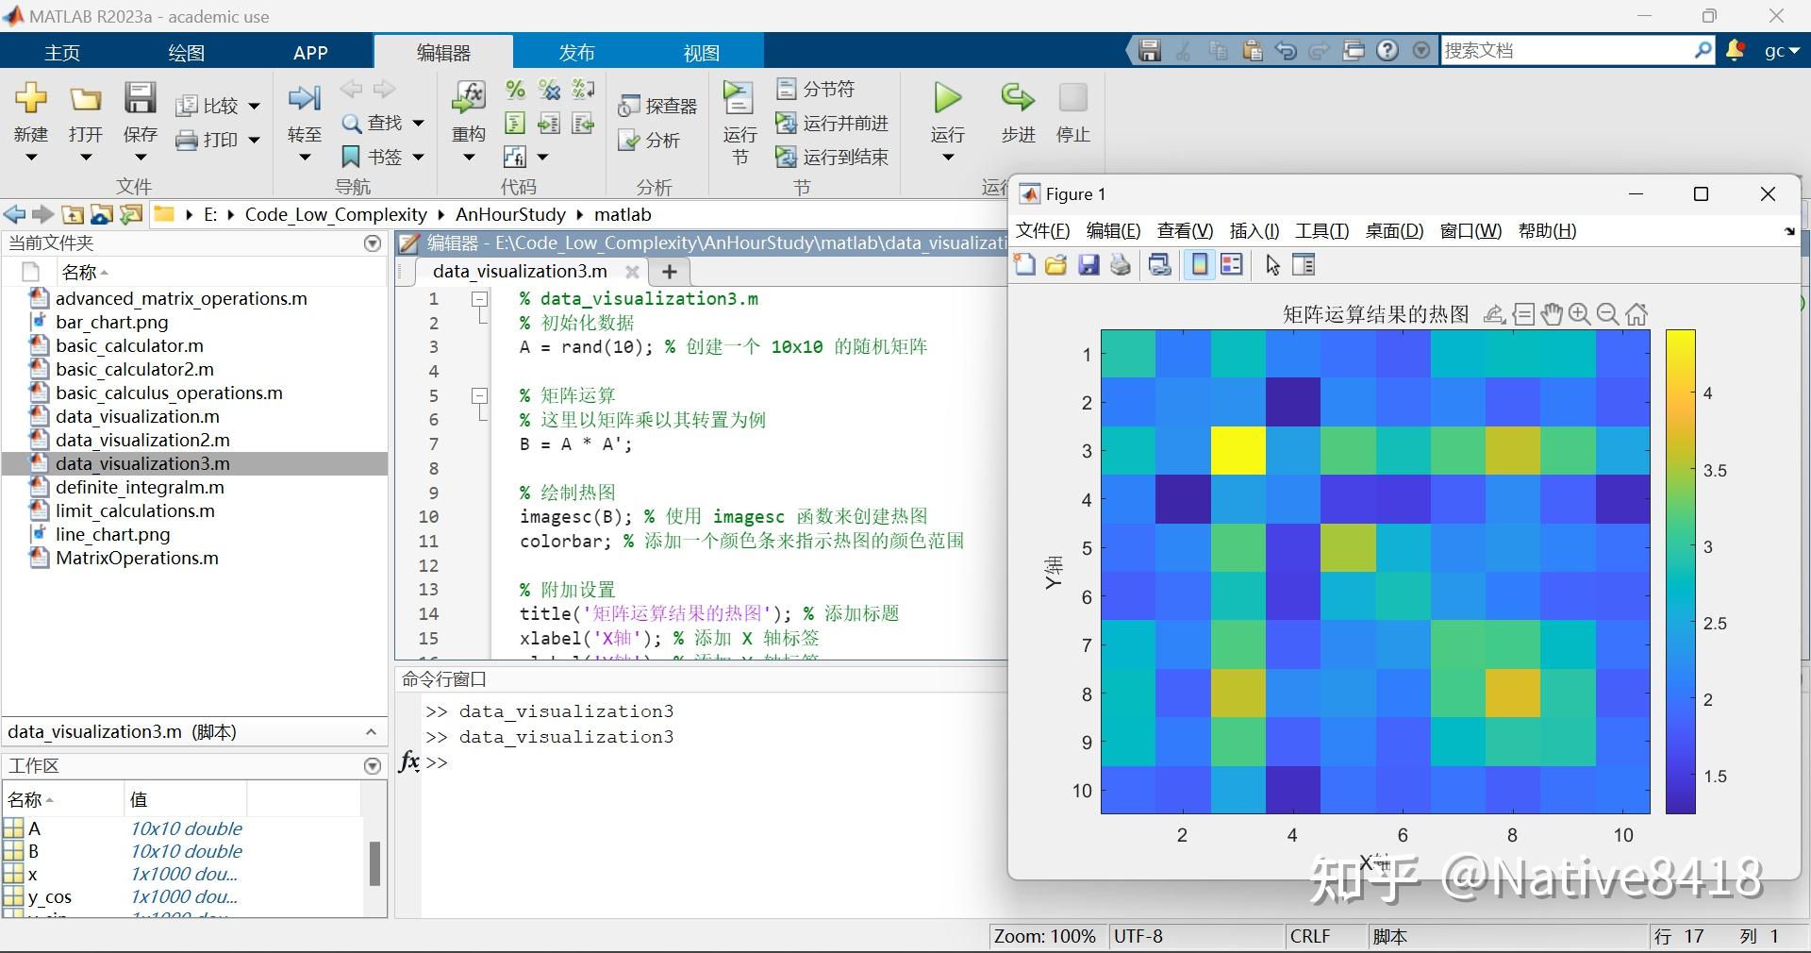Open 打印 (Print) dropdown arrow
Viewport: 1811px width, 953px height.
(x=254, y=141)
